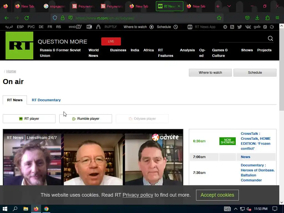Choose the Rumble player option
284x213 pixels.
coord(86,119)
